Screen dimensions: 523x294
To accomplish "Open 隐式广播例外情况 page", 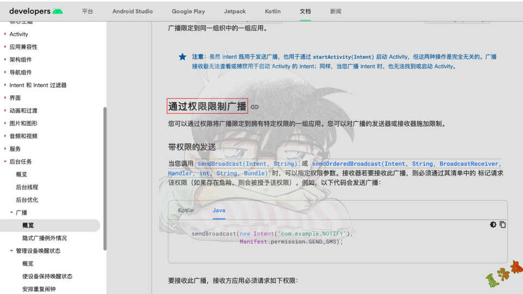I will [x=45, y=238].
